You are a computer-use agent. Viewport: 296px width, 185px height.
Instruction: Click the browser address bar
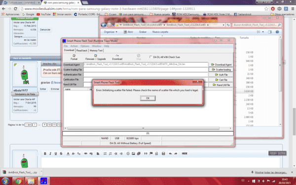(x=142, y=9)
